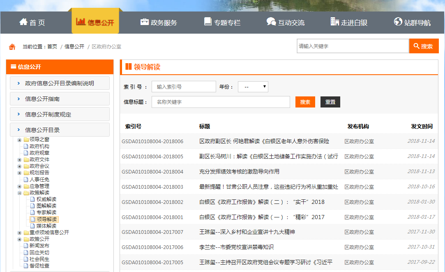This screenshot has height=272, width=445.
Task: Click the briefcase icon beside 政务服务
Action: [145, 21]
